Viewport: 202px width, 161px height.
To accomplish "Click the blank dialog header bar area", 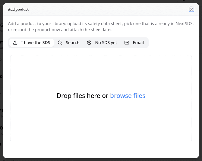I will (x=108, y=9).
